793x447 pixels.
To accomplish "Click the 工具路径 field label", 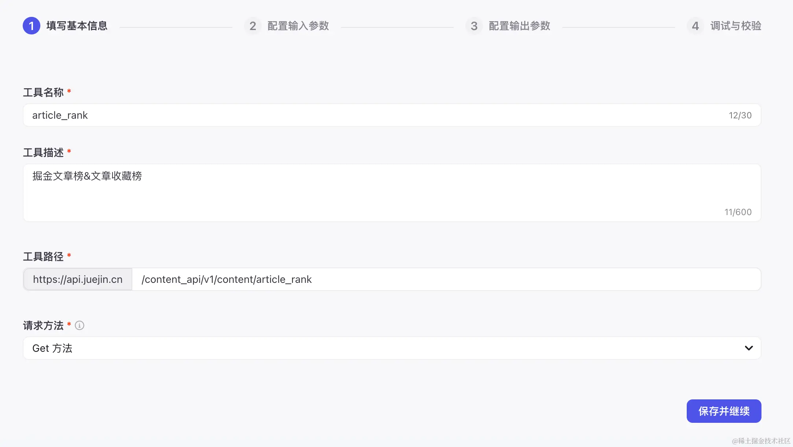I will (x=43, y=256).
